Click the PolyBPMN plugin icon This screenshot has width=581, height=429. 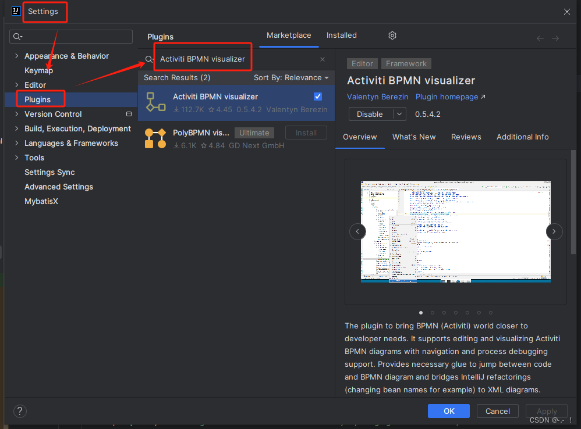click(155, 138)
